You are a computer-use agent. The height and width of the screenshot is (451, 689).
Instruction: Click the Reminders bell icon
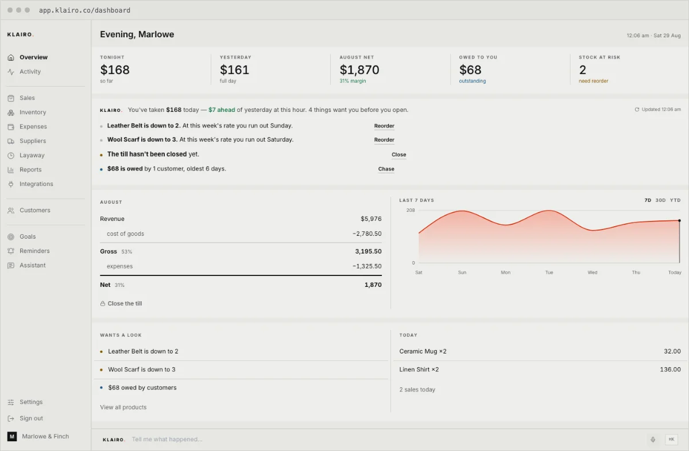click(x=11, y=251)
